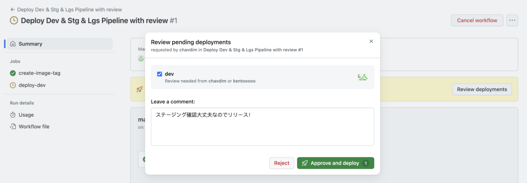Click the Cancel workflow button
Screen dimensions: 527x183
[477, 20]
